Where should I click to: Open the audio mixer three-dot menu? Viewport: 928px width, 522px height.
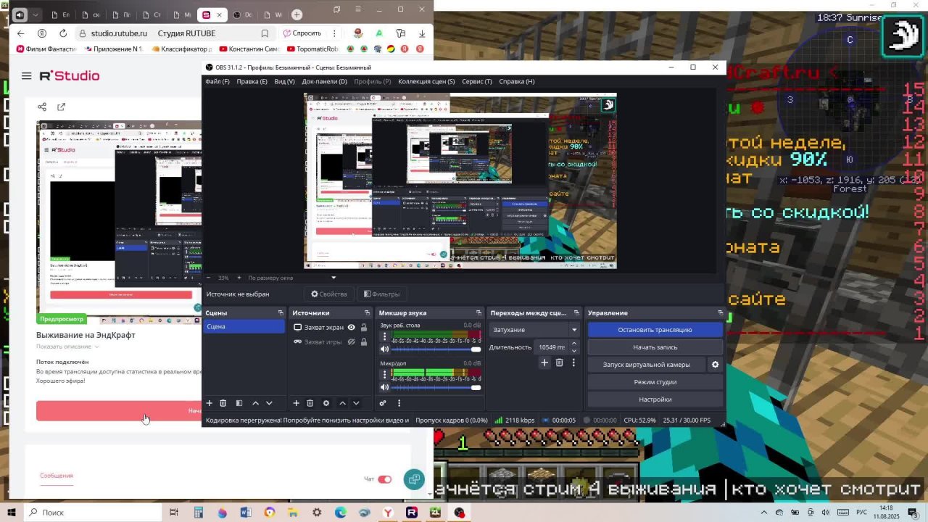399,403
